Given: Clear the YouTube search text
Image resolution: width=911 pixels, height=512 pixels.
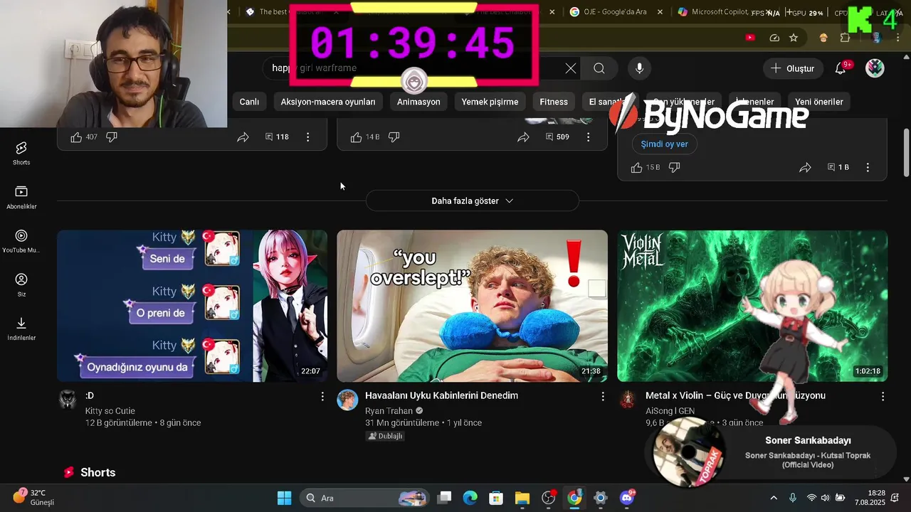Looking at the screenshot, I should [571, 68].
